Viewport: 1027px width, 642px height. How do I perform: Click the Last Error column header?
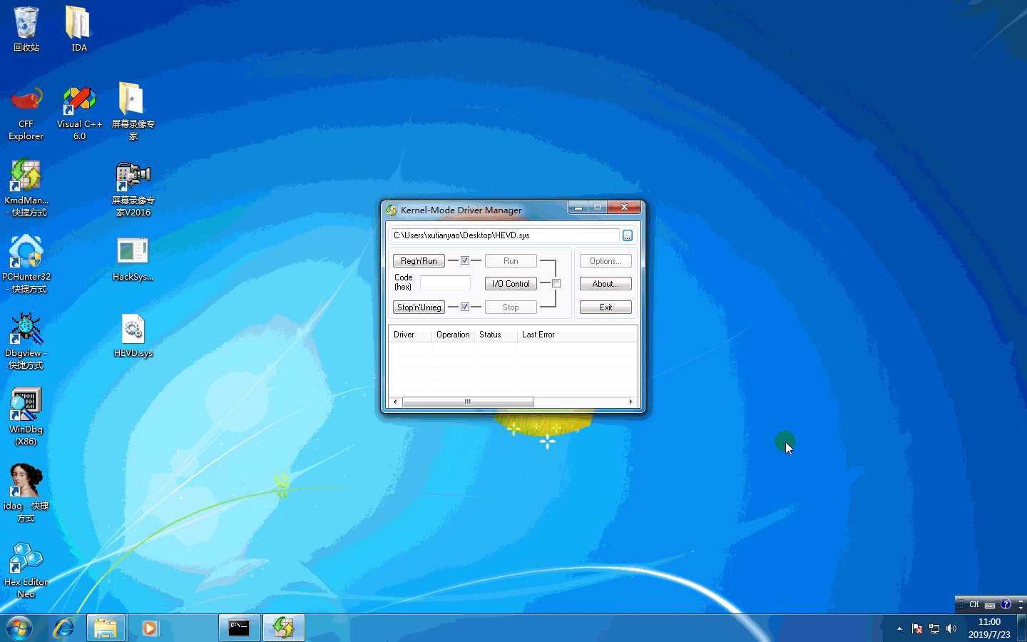577,335
